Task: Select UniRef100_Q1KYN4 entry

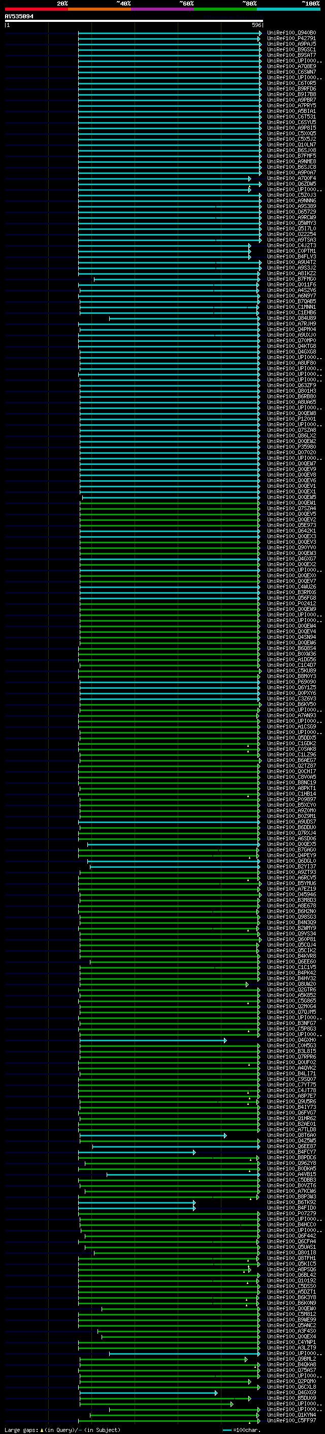Action: tap(291, 1415)
